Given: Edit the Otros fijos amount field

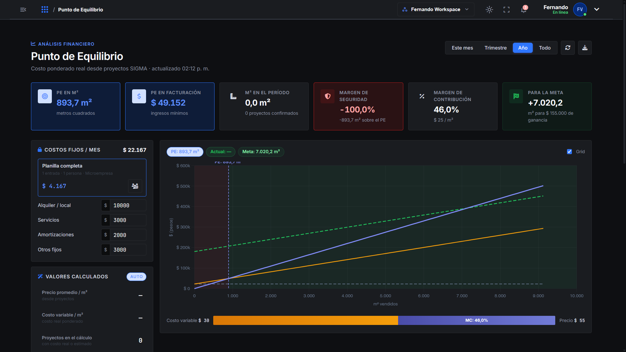Looking at the screenshot, I should click(x=128, y=250).
